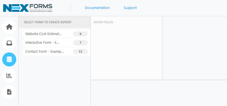
Task: Select Website Cost Estimat... form
Action: (56, 34)
